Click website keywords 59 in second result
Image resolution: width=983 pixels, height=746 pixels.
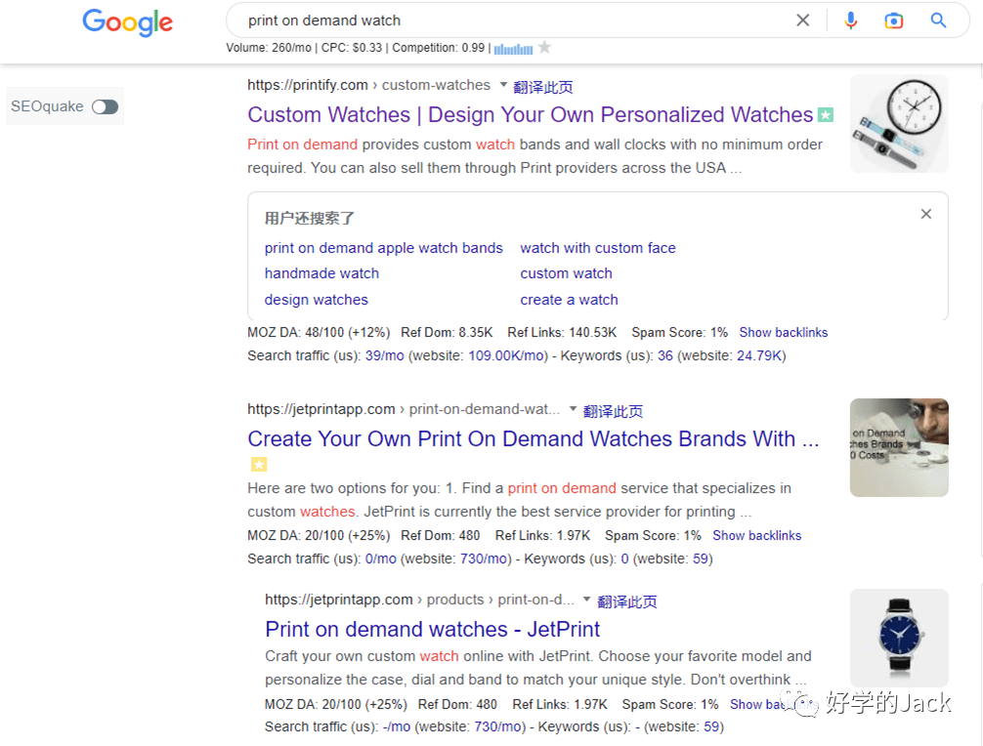coord(701,559)
